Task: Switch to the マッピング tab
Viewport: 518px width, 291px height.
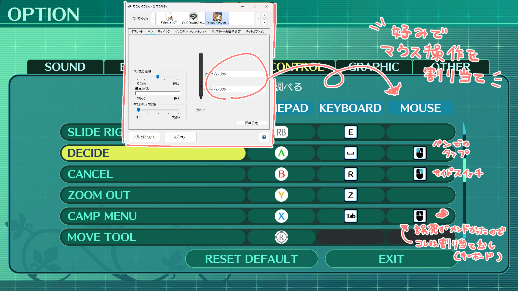Action: pos(164,32)
